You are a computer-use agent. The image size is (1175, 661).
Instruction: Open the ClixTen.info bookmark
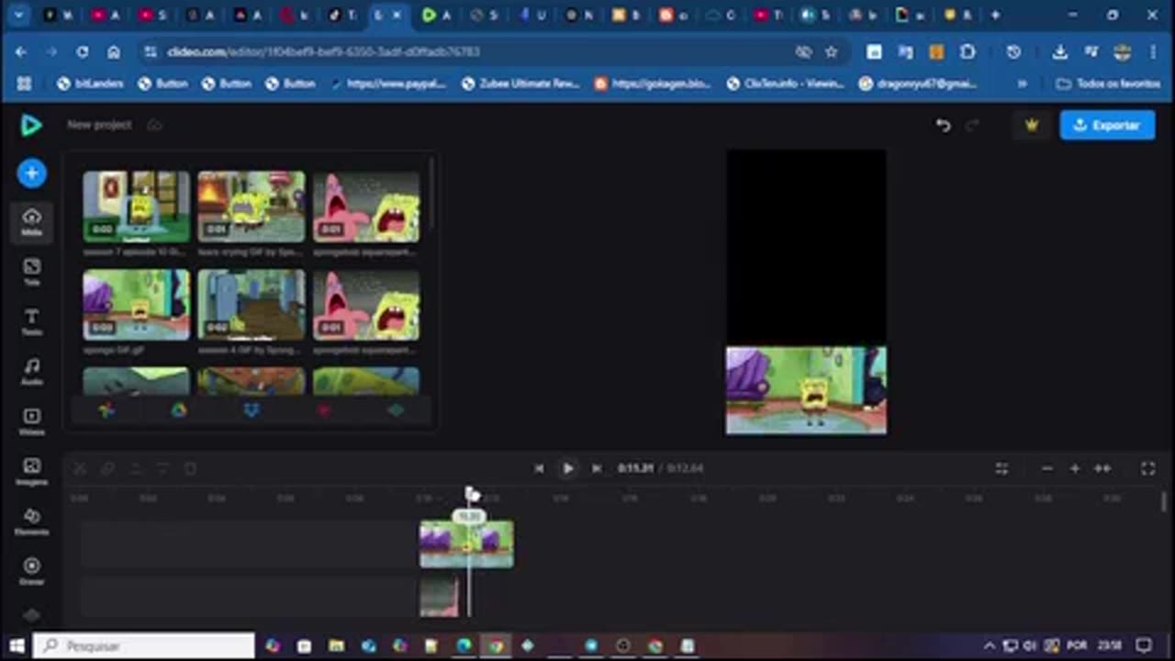coord(785,84)
